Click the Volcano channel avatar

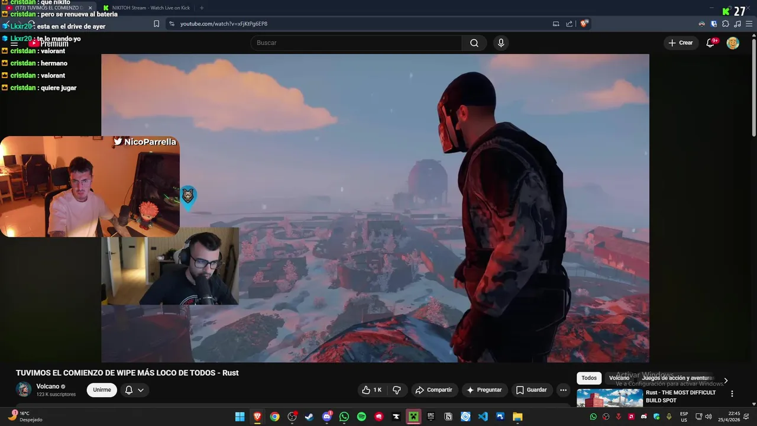[x=24, y=389]
